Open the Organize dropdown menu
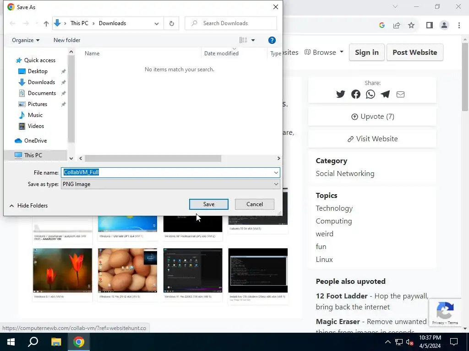The height and width of the screenshot is (351, 469). point(26,40)
